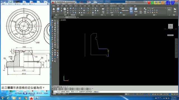Select the BIM 360 ribbon tab
Viewport: 179px width, 100px height.
(x=121, y=6)
